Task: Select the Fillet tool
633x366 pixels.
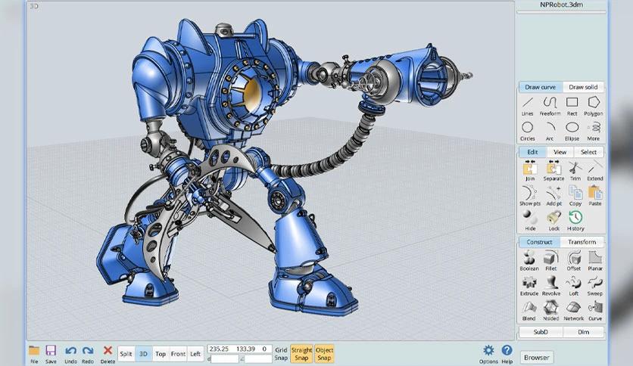Action: point(551,260)
